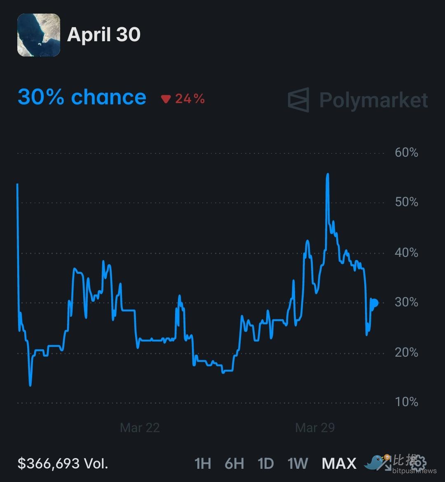This screenshot has height=482, width=445.
Task: Select the 1W time range
Action: point(297,463)
